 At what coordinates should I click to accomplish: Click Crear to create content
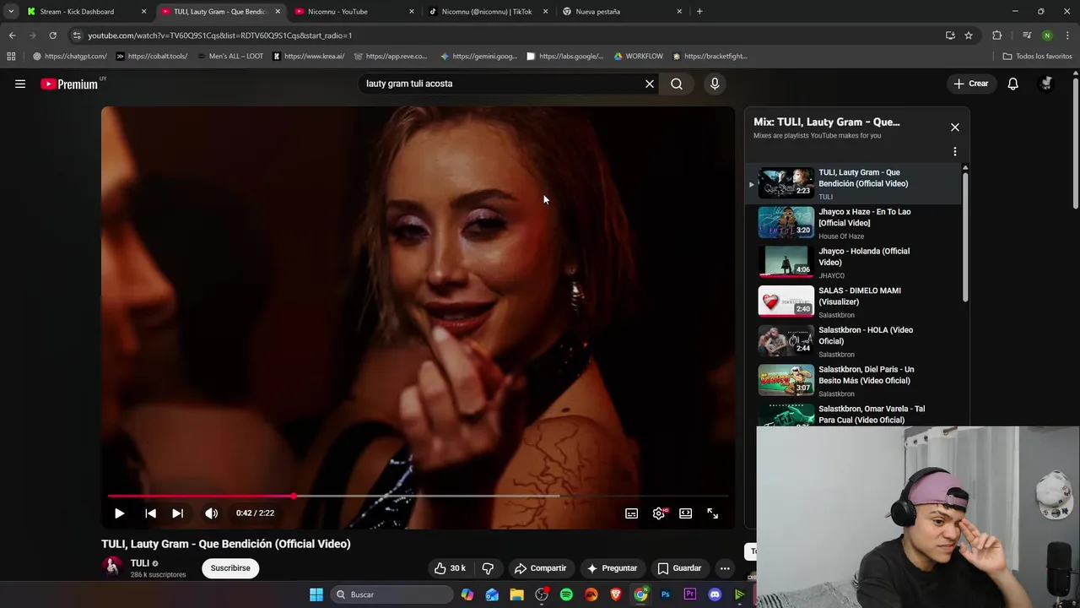click(x=971, y=84)
